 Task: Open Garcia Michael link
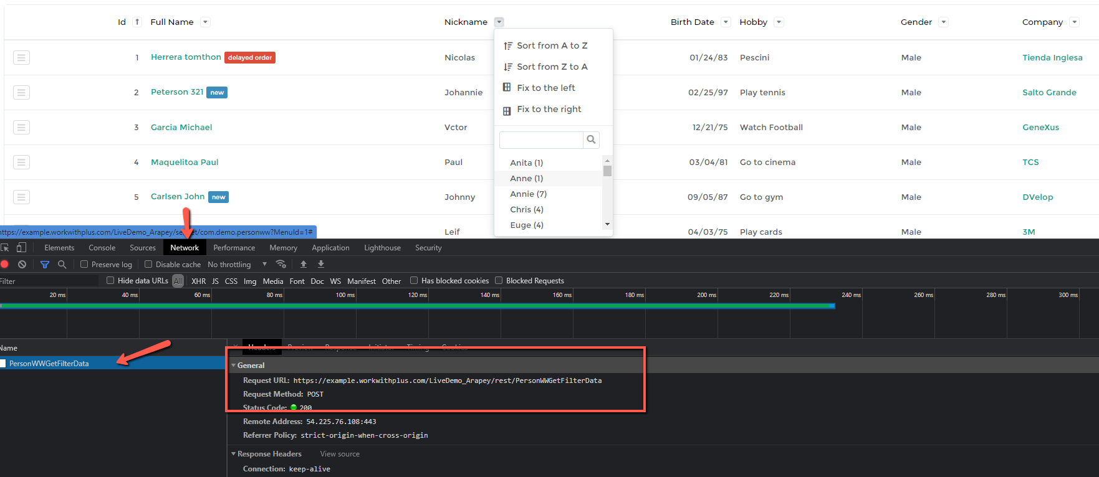pyautogui.click(x=181, y=127)
